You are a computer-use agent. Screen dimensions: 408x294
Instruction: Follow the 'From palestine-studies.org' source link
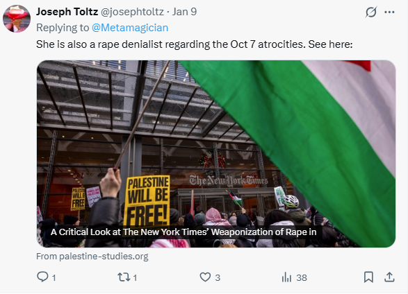coord(92,257)
